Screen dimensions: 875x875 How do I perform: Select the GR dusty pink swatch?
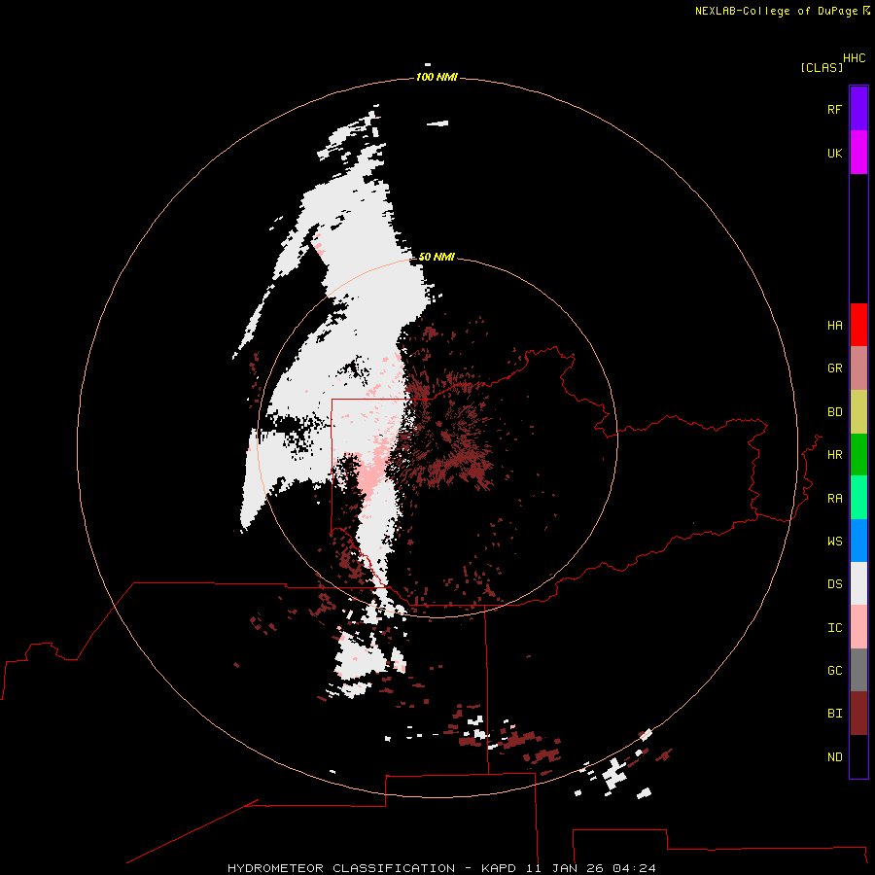pyautogui.click(x=858, y=368)
